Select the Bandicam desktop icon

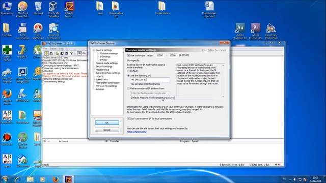(7, 139)
